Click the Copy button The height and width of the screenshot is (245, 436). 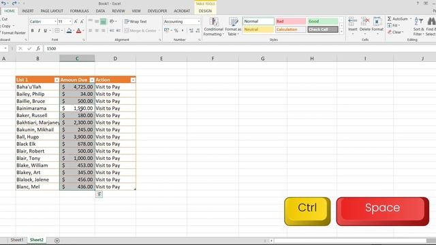pyautogui.click(x=6, y=26)
